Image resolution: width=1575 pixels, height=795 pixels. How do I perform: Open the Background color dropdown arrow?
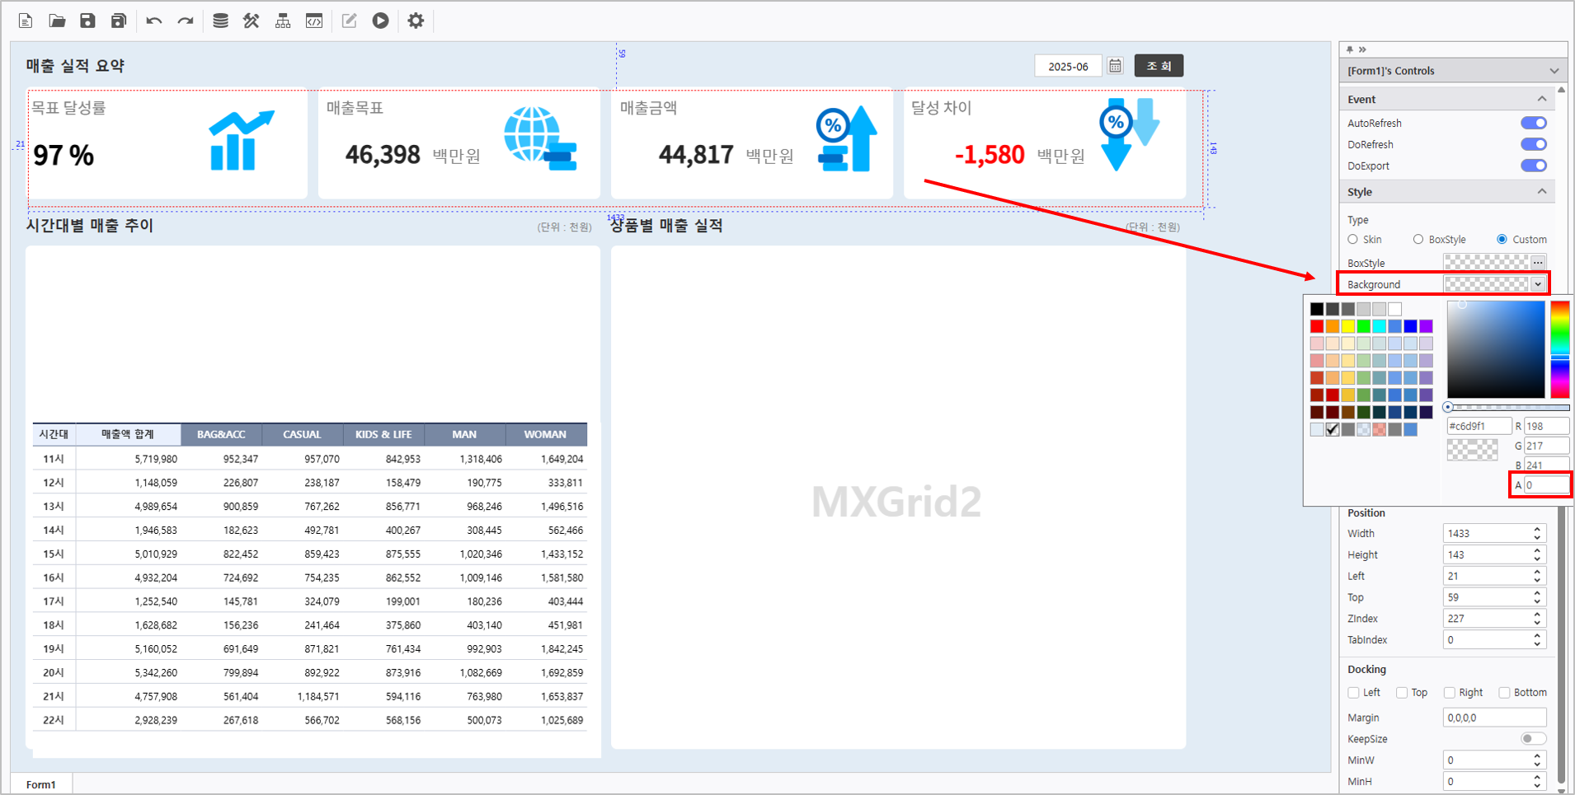point(1538,284)
